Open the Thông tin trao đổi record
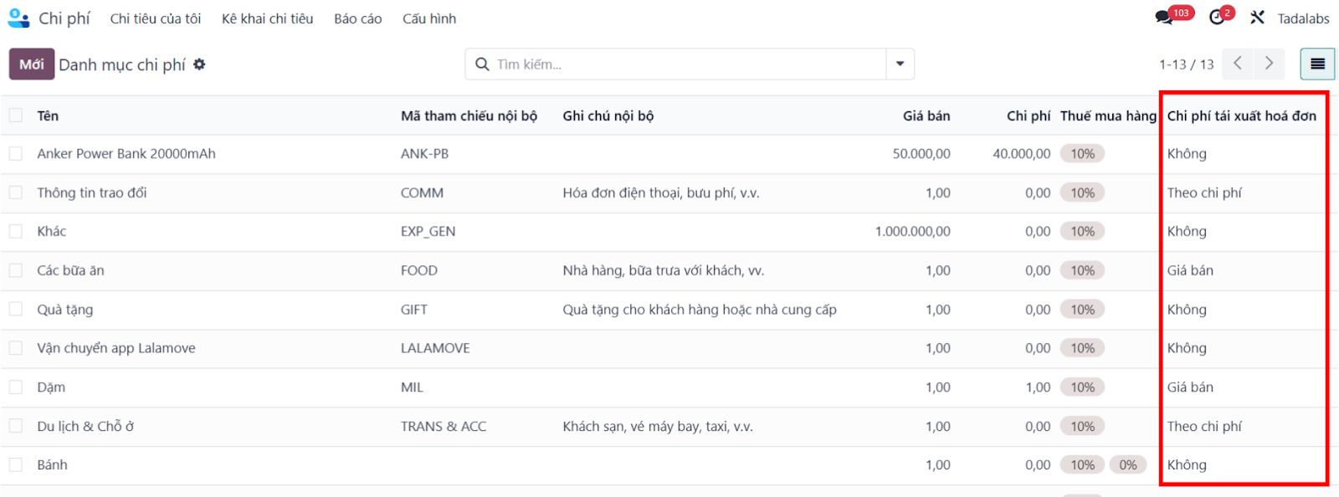 coord(92,192)
